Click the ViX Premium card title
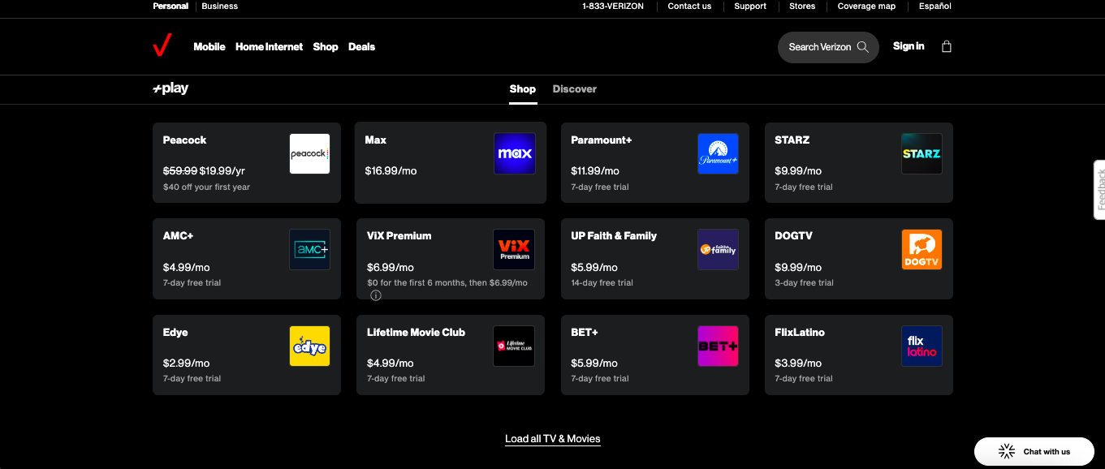The height and width of the screenshot is (469, 1105). click(399, 235)
